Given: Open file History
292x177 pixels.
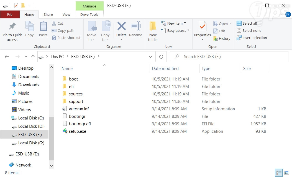Looking at the screenshot, I should (222, 38).
